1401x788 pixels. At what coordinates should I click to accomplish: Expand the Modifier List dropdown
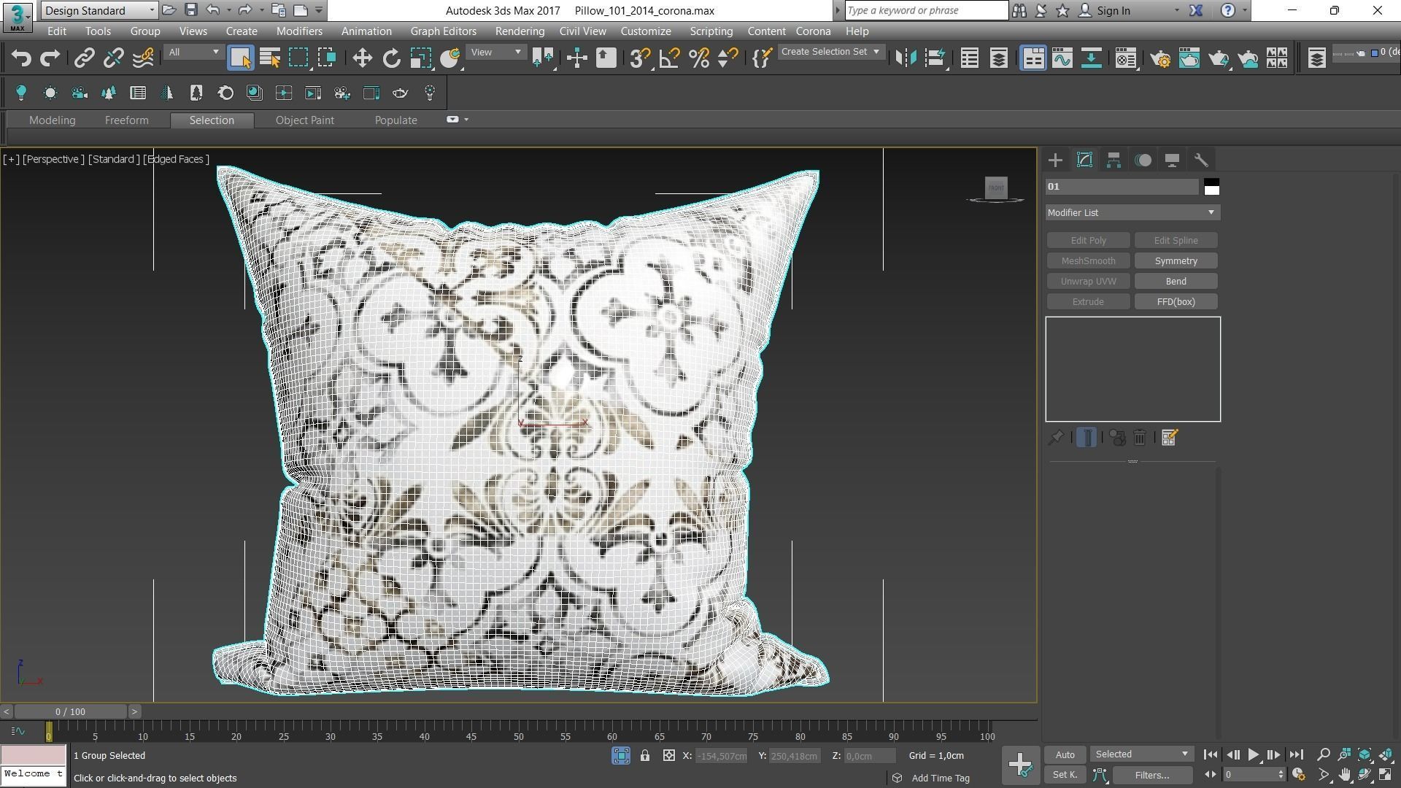coord(1132,212)
